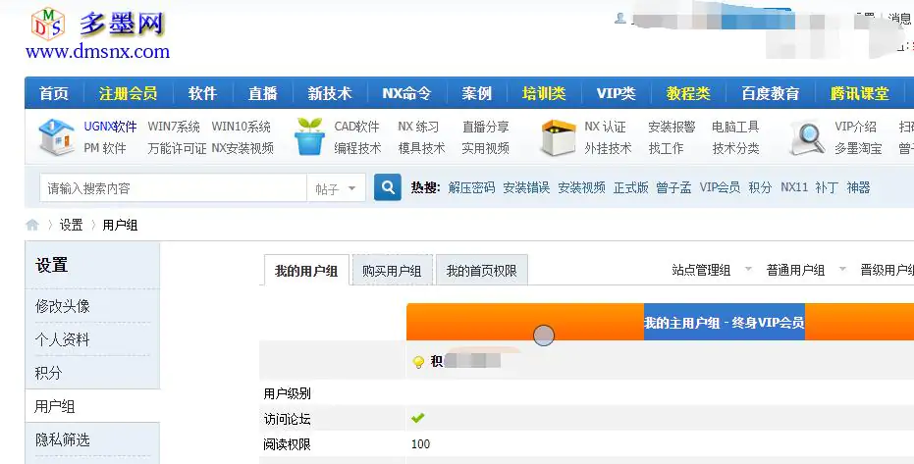Open the 安装报警 link

672,127
